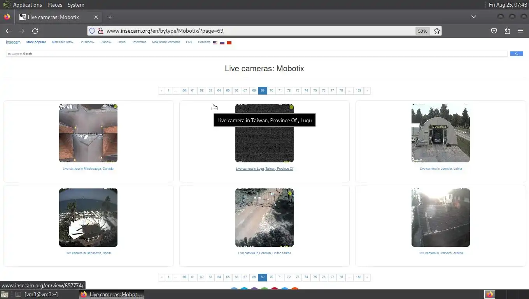The height and width of the screenshot is (299, 529).
Task: Go to Most popular cameras
Action: pos(36,42)
